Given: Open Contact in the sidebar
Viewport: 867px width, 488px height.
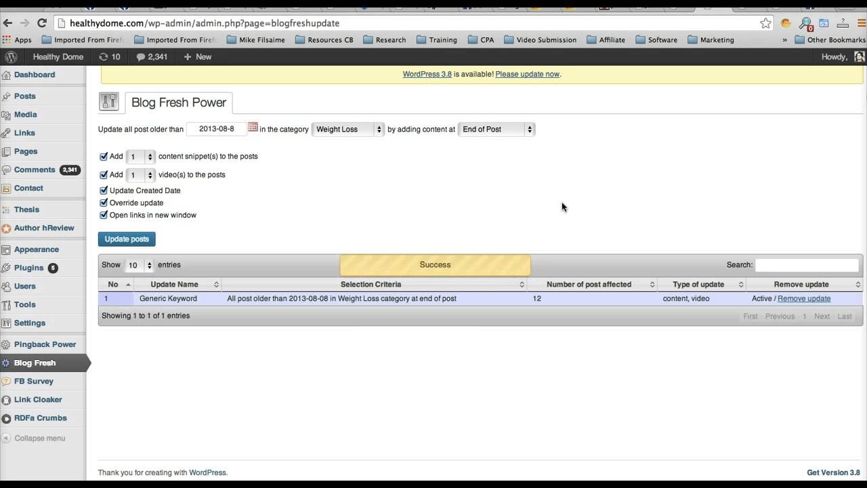Looking at the screenshot, I should click(x=28, y=188).
